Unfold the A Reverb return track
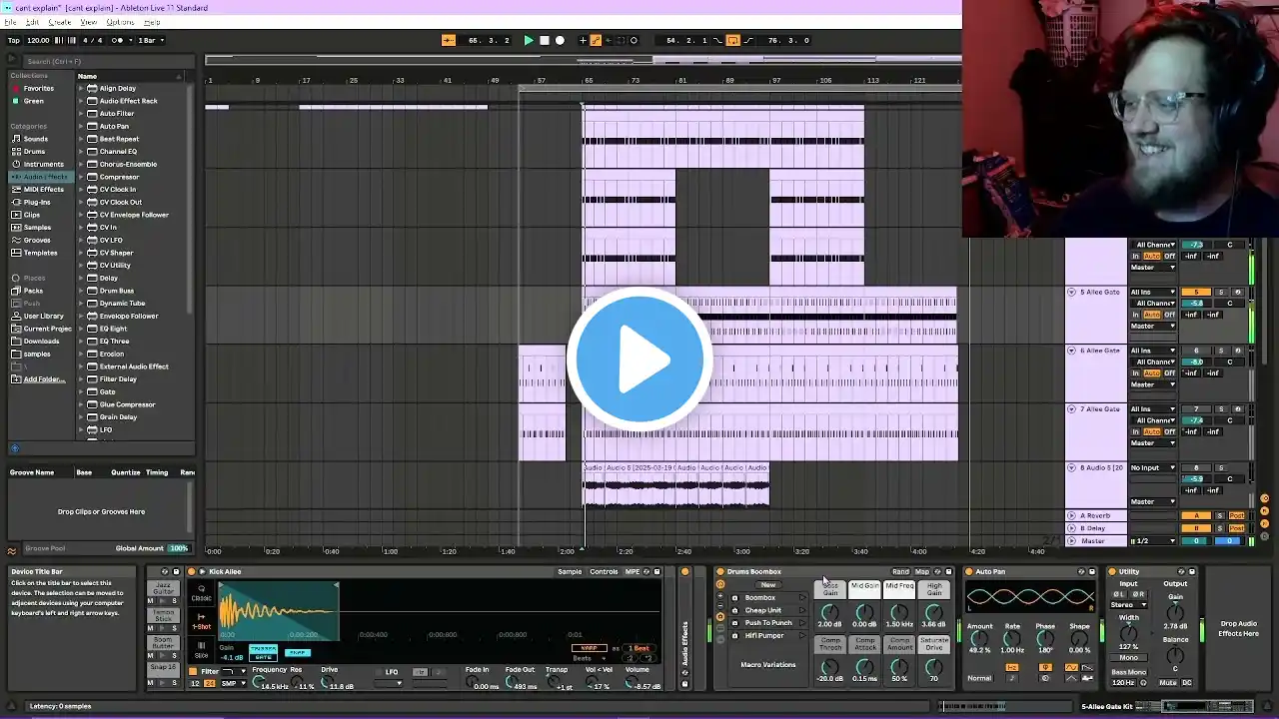This screenshot has height=719, width=1279. click(x=1071, y=516)
